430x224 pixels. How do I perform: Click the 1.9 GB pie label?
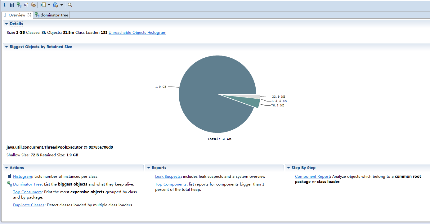pyautogui.click(x=161, y=87)
